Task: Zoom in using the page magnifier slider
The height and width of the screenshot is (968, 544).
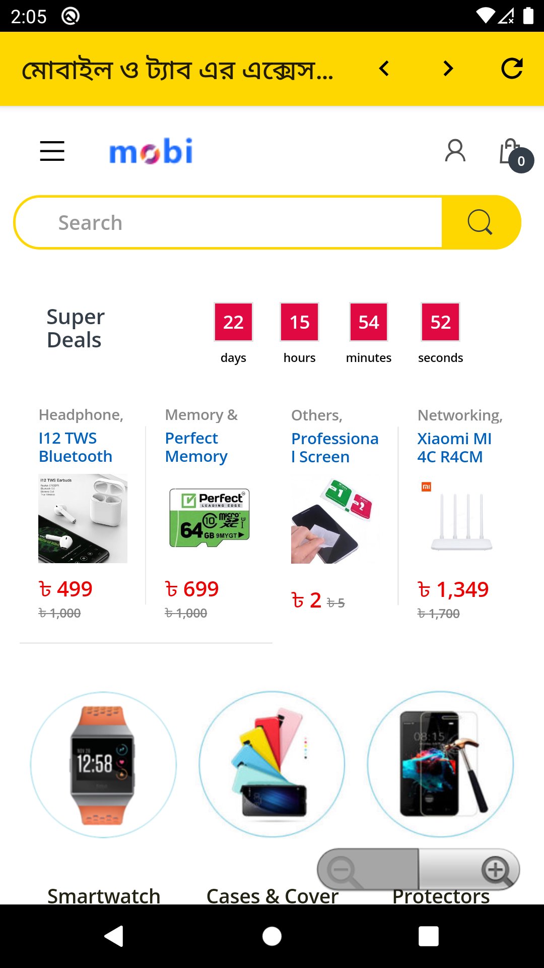Action: pos(495,869)
